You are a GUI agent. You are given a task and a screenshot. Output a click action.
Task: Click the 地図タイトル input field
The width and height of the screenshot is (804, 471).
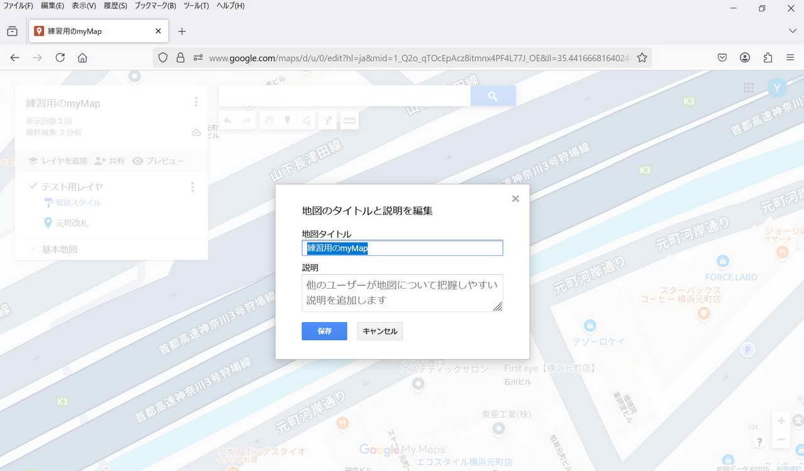(x=402, y=248)
